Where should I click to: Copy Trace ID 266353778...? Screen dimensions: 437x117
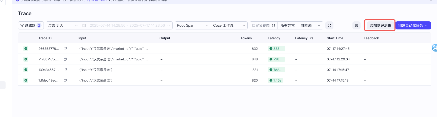click(x=65, y=49)
